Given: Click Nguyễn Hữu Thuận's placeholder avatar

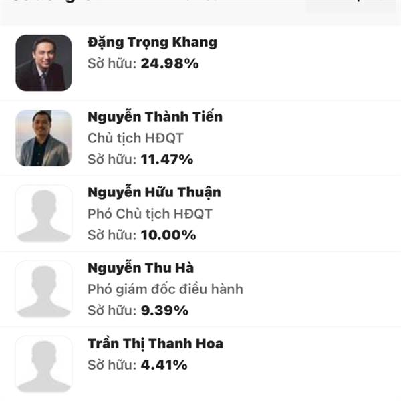Looking at the screenshot, I should [43, 214].
